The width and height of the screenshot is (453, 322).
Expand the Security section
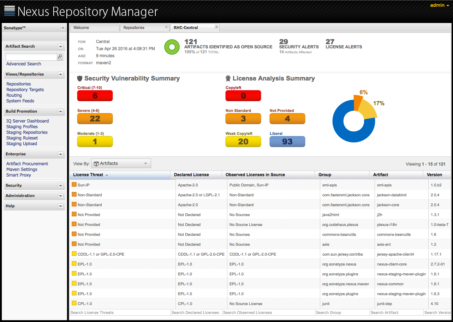[60, 185]
